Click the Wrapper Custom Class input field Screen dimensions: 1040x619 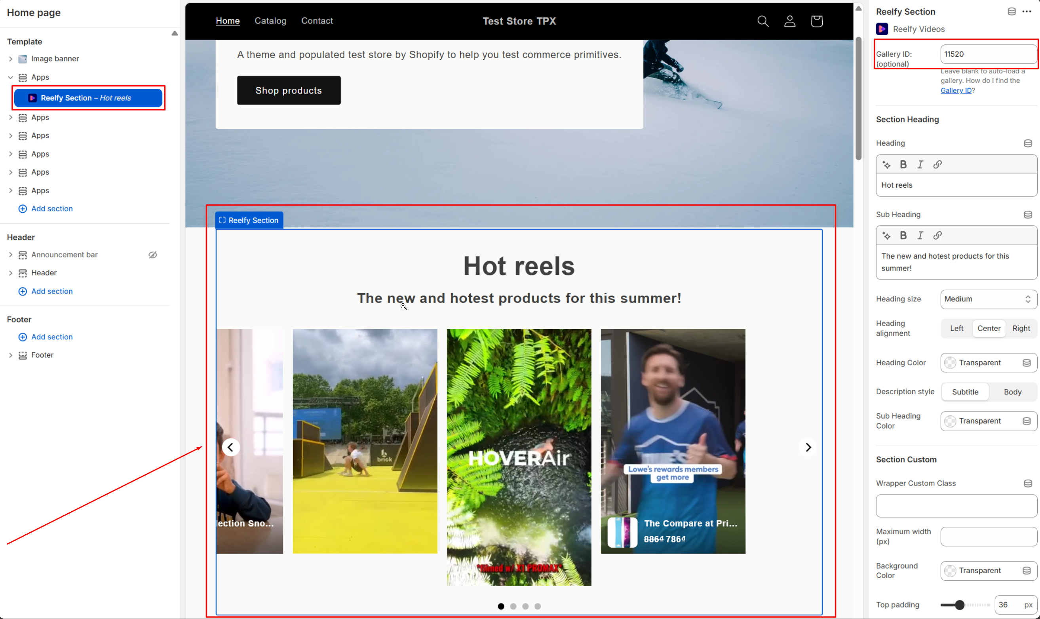[x=956, y=506]
